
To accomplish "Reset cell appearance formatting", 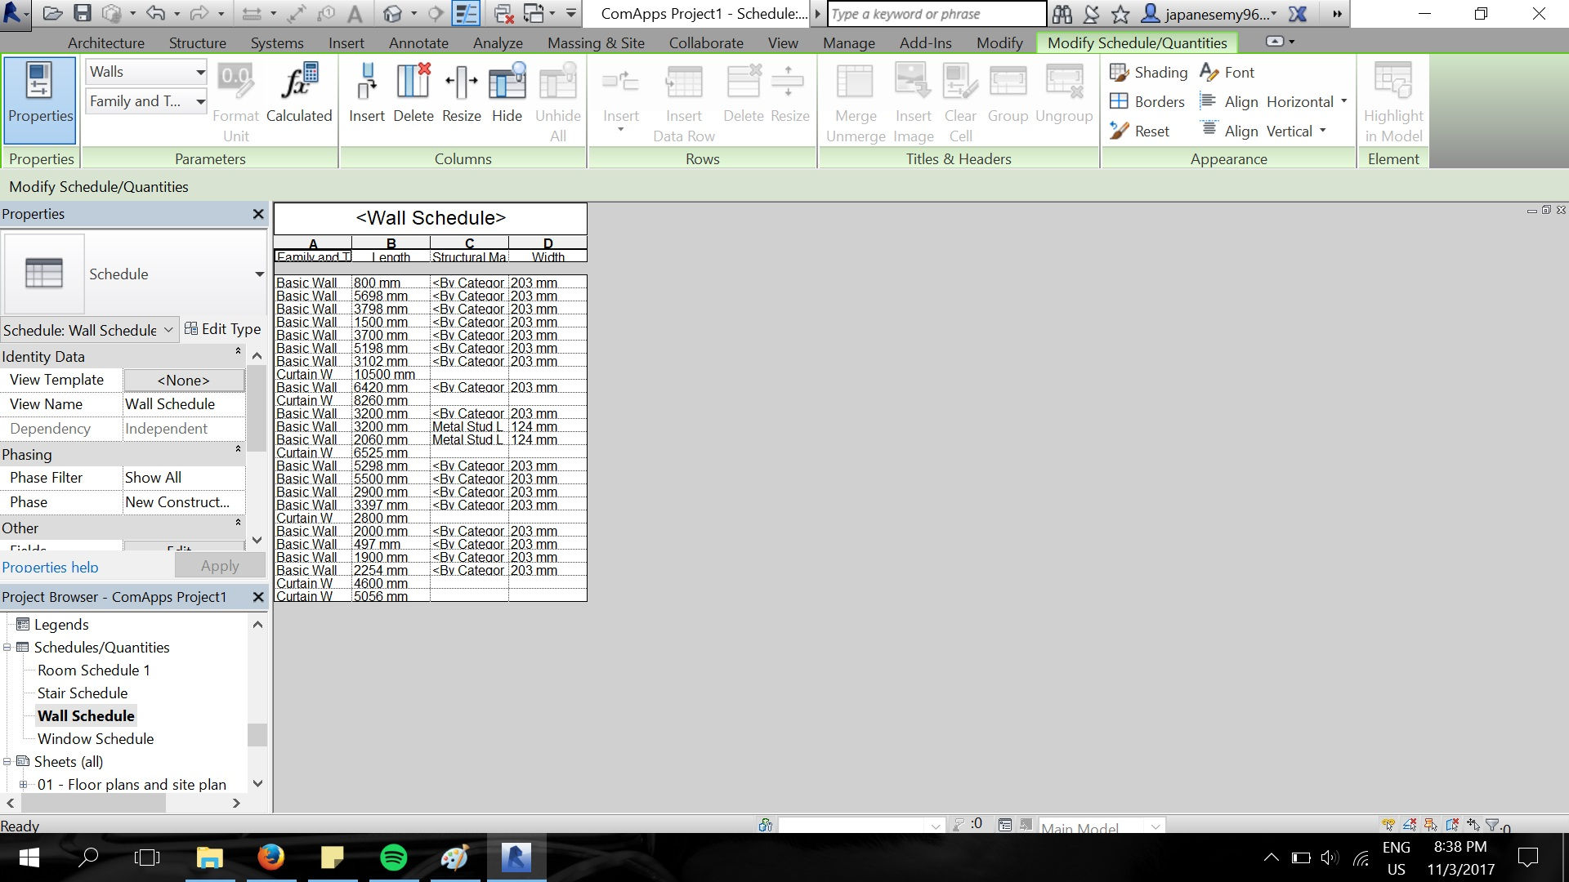I will 1139,131.
